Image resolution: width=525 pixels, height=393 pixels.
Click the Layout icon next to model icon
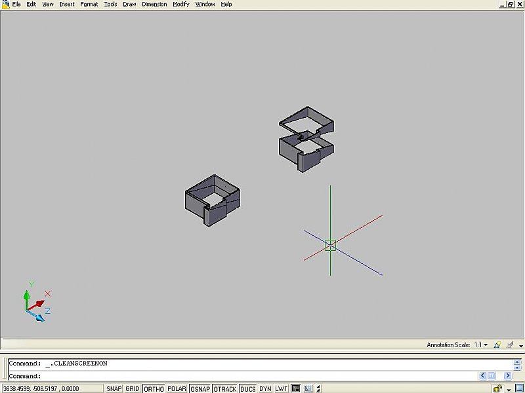point(308,388)
